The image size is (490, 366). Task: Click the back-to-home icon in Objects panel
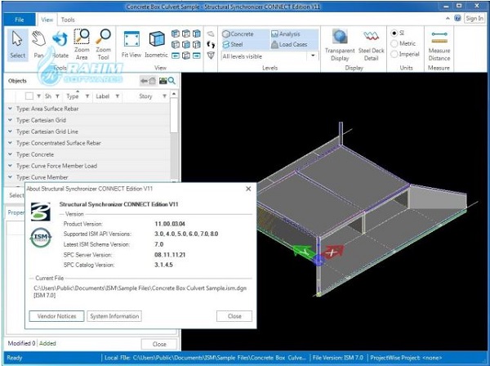148,81
